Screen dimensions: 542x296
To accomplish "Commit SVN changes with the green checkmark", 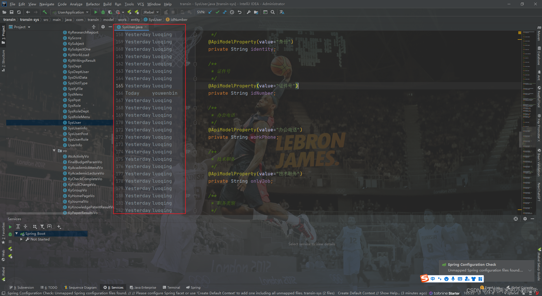I will 217,12.
